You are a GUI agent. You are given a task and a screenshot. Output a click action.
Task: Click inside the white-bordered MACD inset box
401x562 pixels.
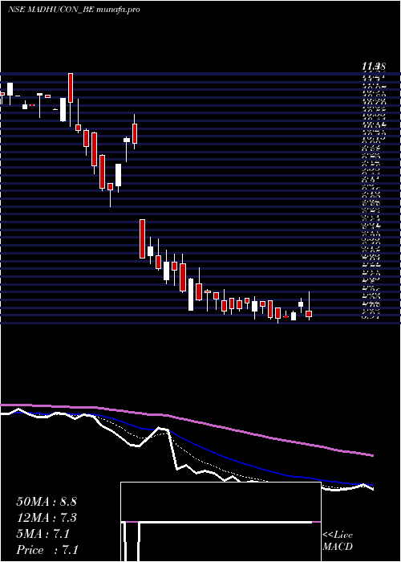[x=221, y=522]
